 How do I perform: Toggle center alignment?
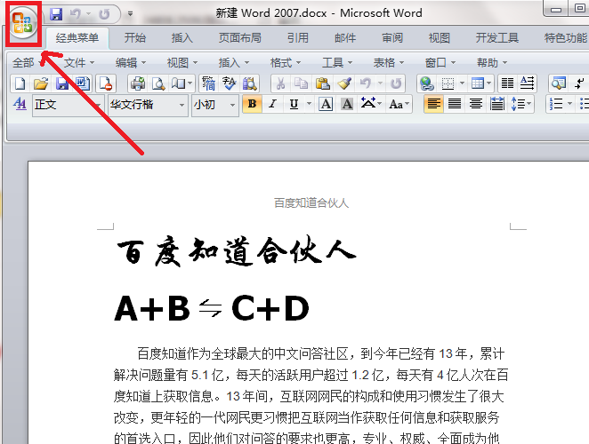click(x=476, y=104)
